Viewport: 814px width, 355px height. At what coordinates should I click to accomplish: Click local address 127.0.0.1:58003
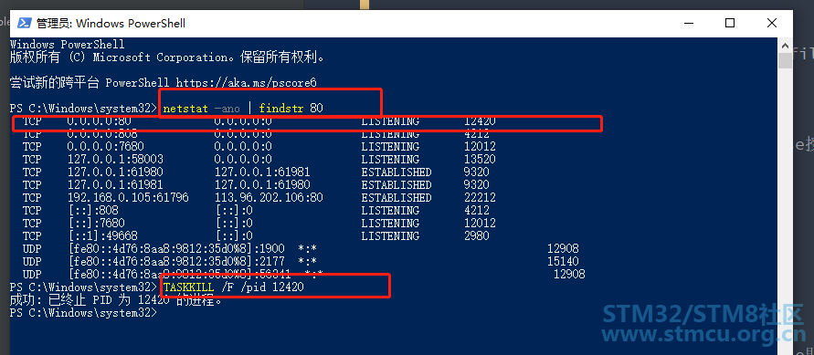point(115,160)
